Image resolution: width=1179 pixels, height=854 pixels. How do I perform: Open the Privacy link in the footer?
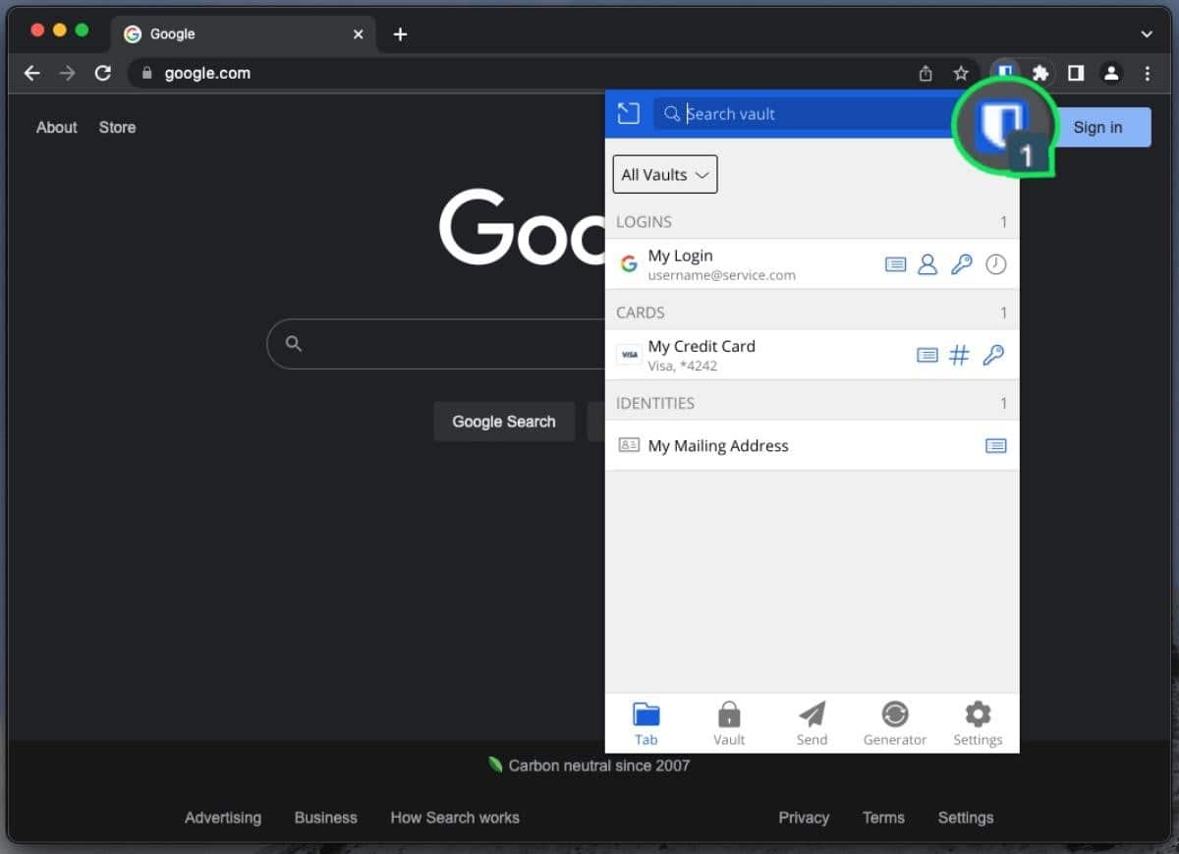[804, 817]
